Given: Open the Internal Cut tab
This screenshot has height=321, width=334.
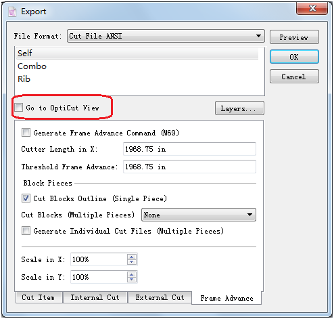Looking at the screenshot, I should click(95, 297).
